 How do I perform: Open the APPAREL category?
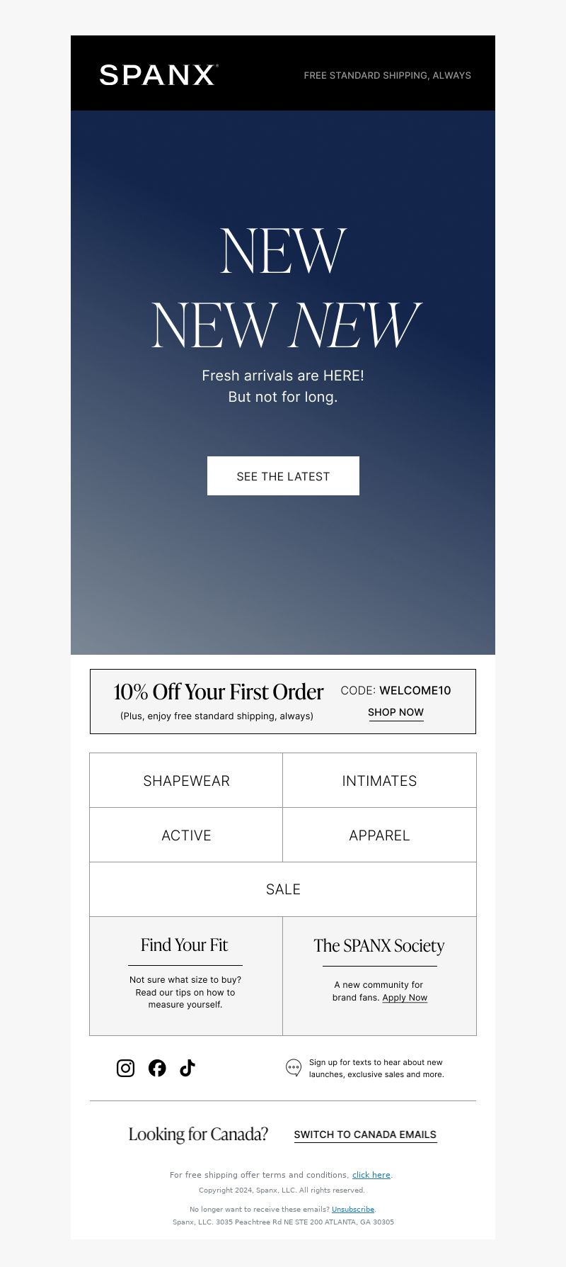[379, 835]
